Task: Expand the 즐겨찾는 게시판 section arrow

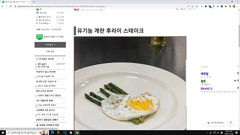Action: 63,59
